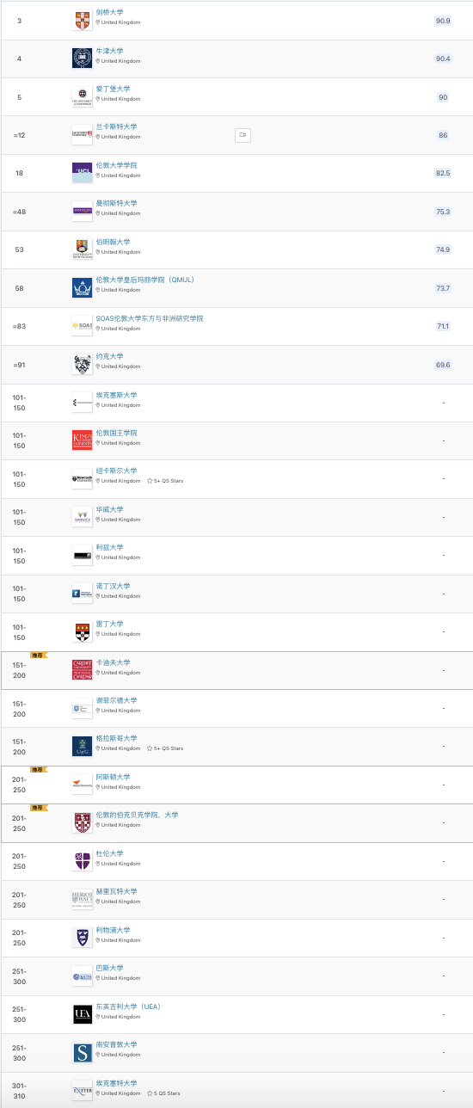Click the UCL purple logo
473x1108 pixels.
(x=82, y=173)
